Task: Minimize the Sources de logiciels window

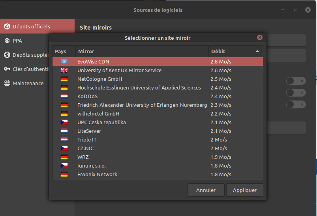Action: pos(283,10)
